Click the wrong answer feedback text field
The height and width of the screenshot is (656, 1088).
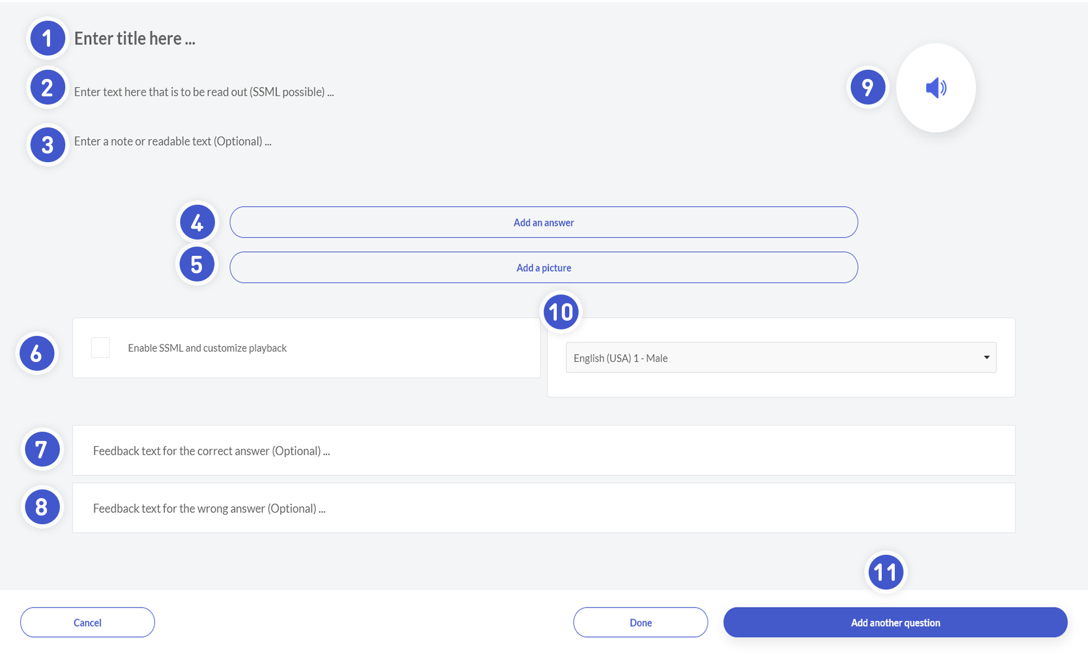(543, 508)
